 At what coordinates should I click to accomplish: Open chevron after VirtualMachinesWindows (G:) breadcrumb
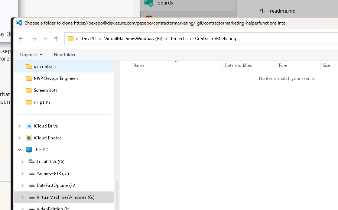(x=166, y=39)
